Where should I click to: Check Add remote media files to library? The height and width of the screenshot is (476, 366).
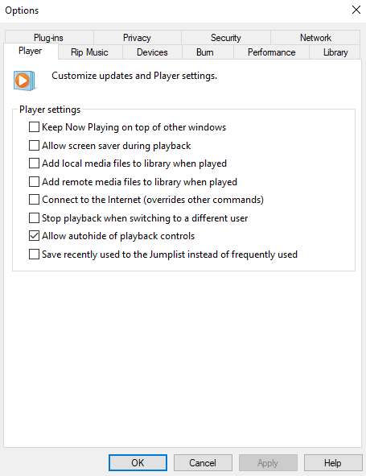(x=34, y=181)
